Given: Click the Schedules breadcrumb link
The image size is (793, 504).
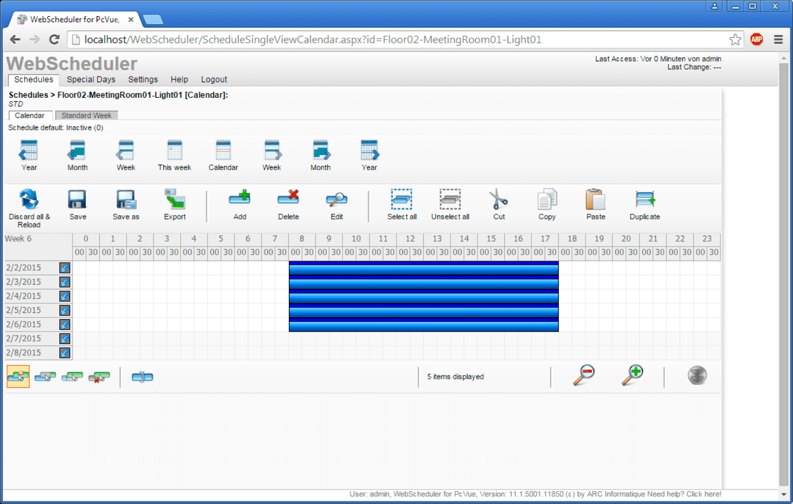Looking at the screenshot, I should point(28,95).
